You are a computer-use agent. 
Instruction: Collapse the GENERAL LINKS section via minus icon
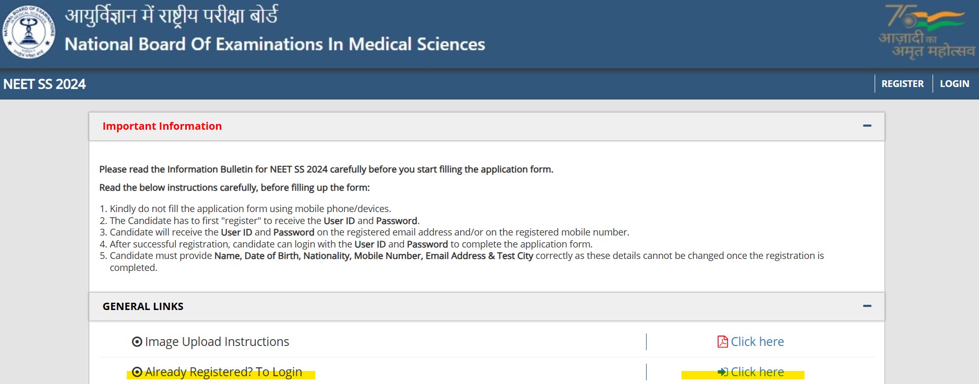coord(867,306)
